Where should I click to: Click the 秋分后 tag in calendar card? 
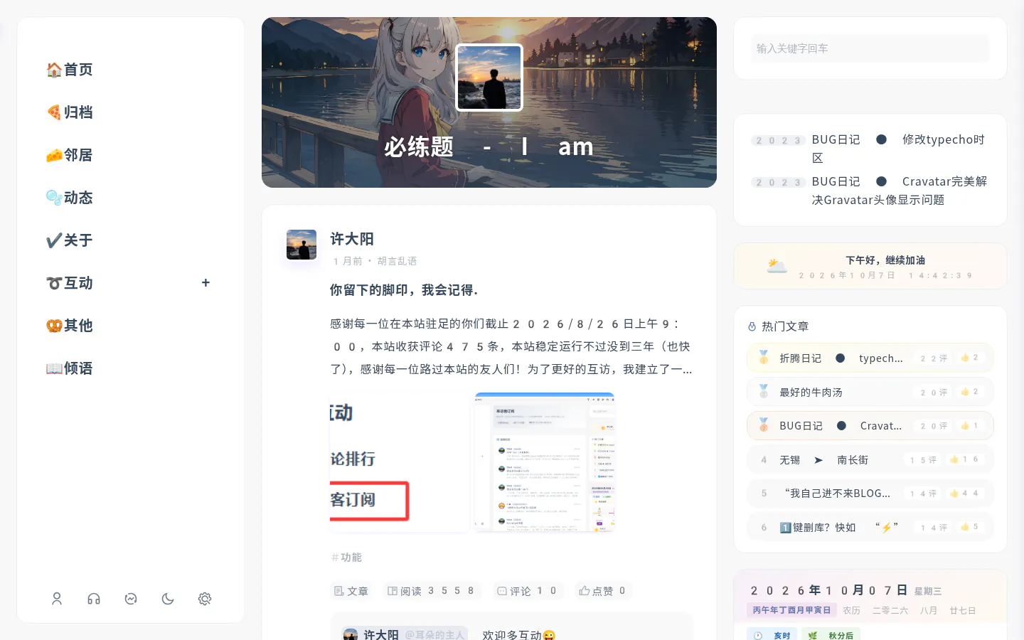coord(831,635)
